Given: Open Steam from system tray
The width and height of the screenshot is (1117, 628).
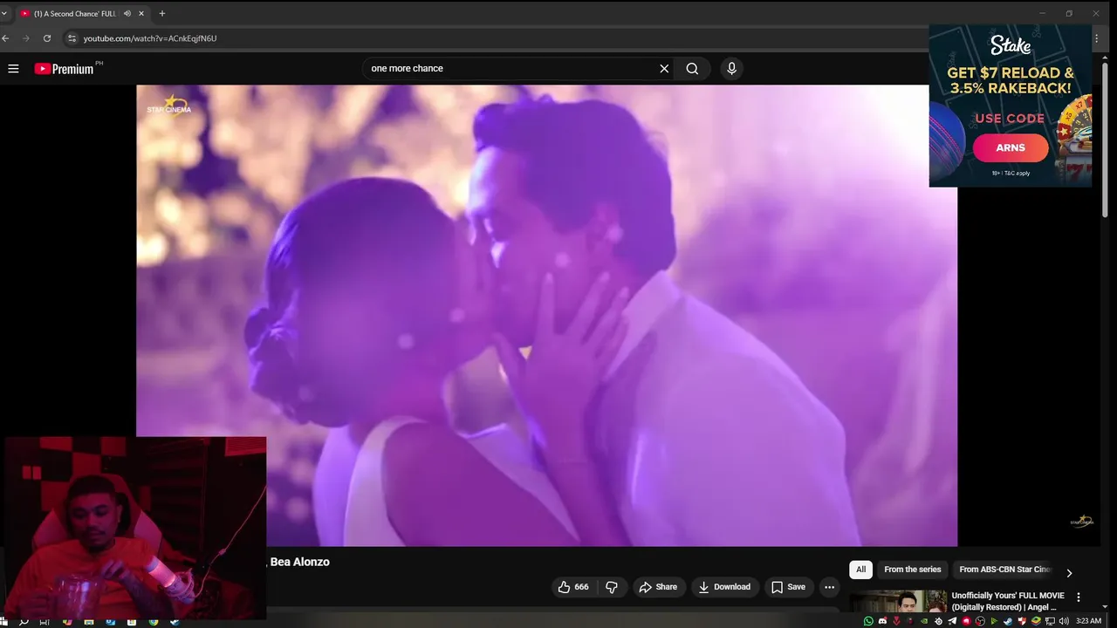Looking at the screenshot, I should click(x=1008, y=621).
